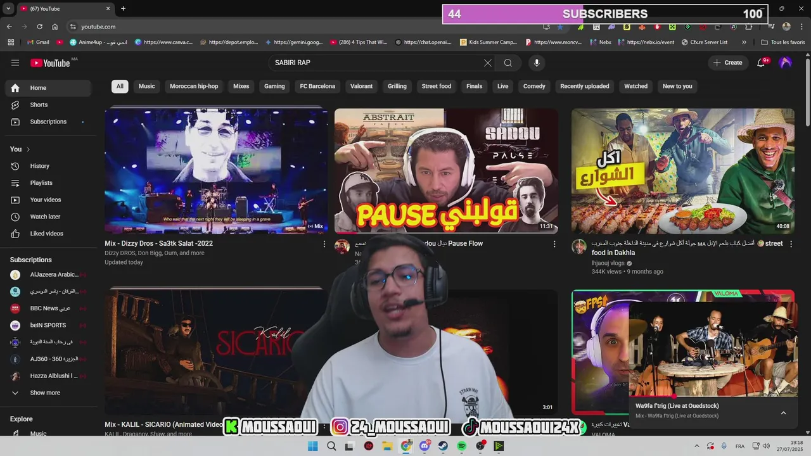Viewport: 811px width, 456px height.
Task: Open Dizzy Dros Sa3tk Salat mix thumbnail
Action: click(x=217, y=170)
